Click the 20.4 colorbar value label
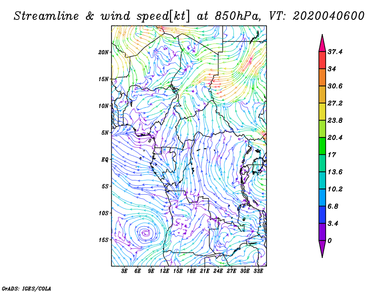The image size is (378, 292). [x=335, y=137]
